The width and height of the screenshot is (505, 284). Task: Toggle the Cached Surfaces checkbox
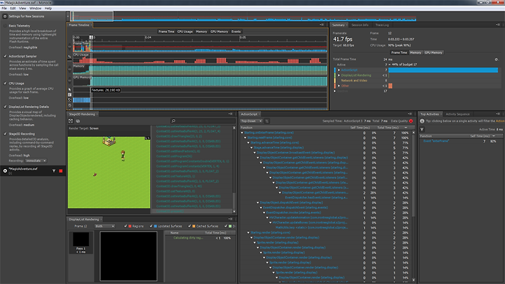(189, 226)
